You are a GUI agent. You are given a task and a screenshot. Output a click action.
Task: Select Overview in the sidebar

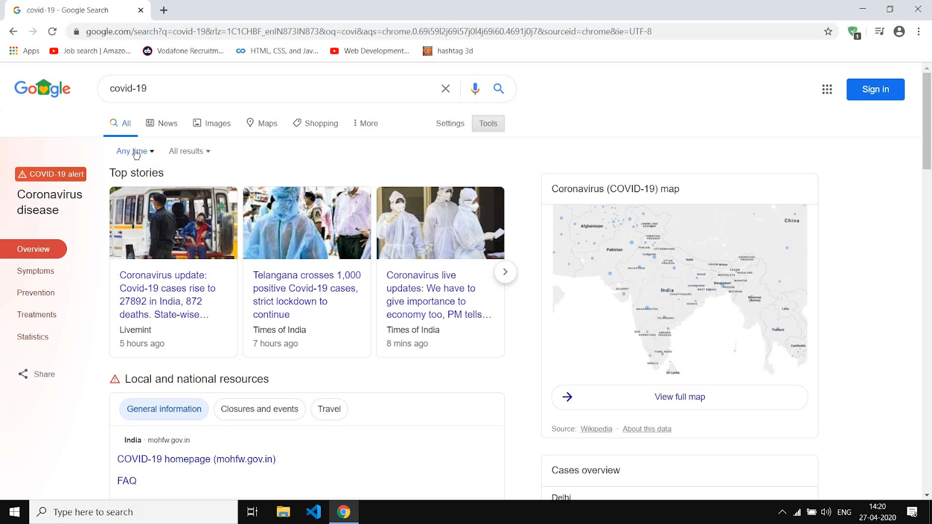(33, 249)
